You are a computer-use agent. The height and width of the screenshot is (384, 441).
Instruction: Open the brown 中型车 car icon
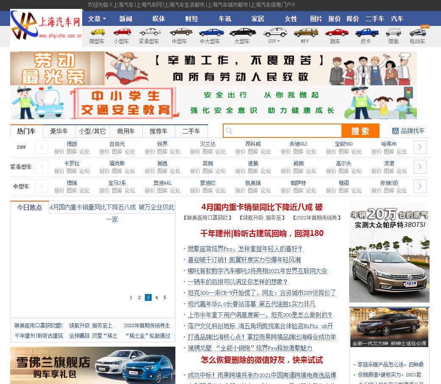tap(180, 32)
